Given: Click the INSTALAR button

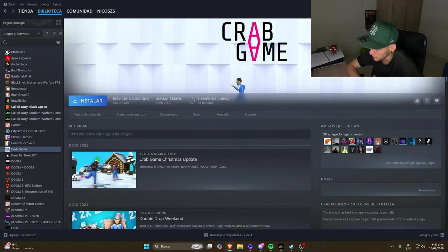Looking at the screenshot, I should 88,101.
